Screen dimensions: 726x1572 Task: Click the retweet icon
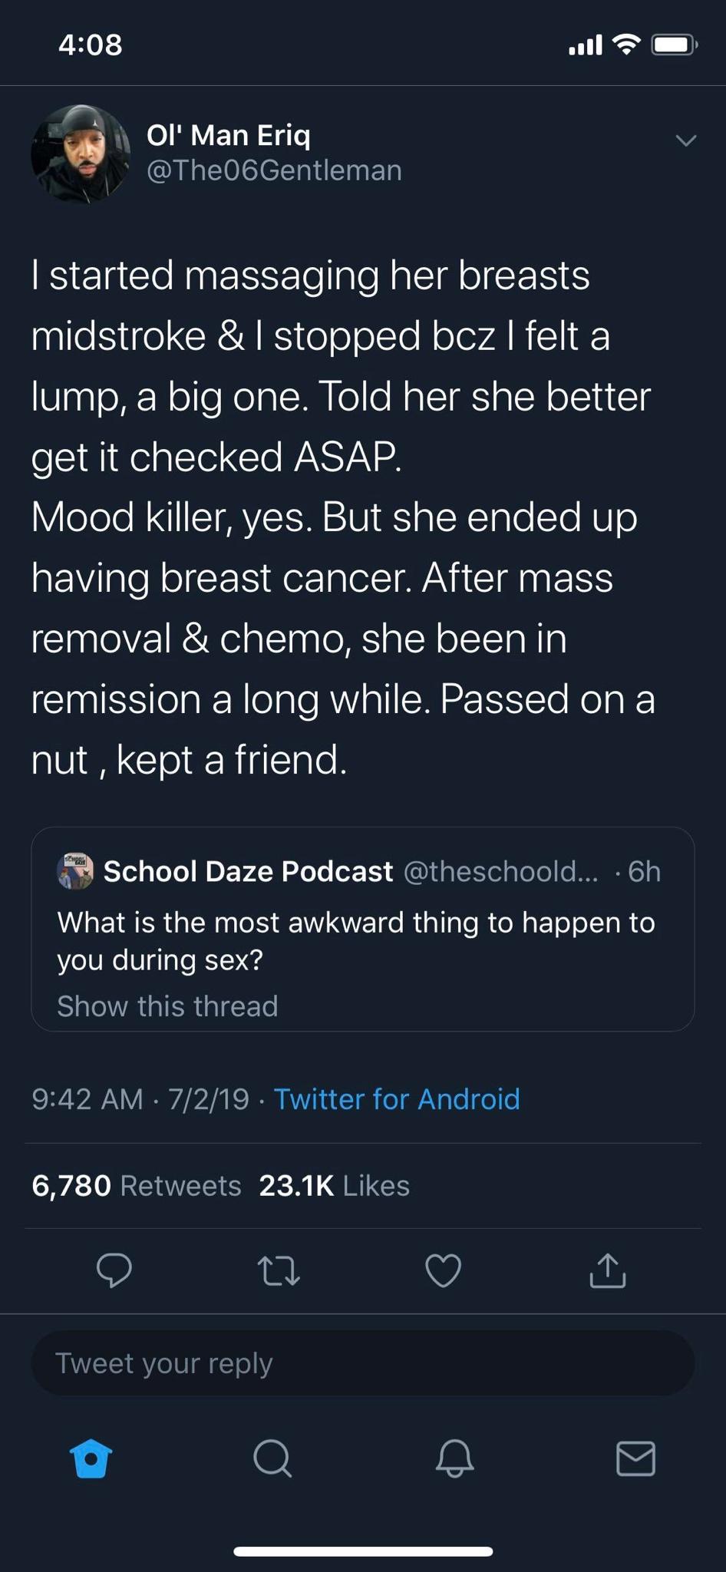coord(278,1270)
